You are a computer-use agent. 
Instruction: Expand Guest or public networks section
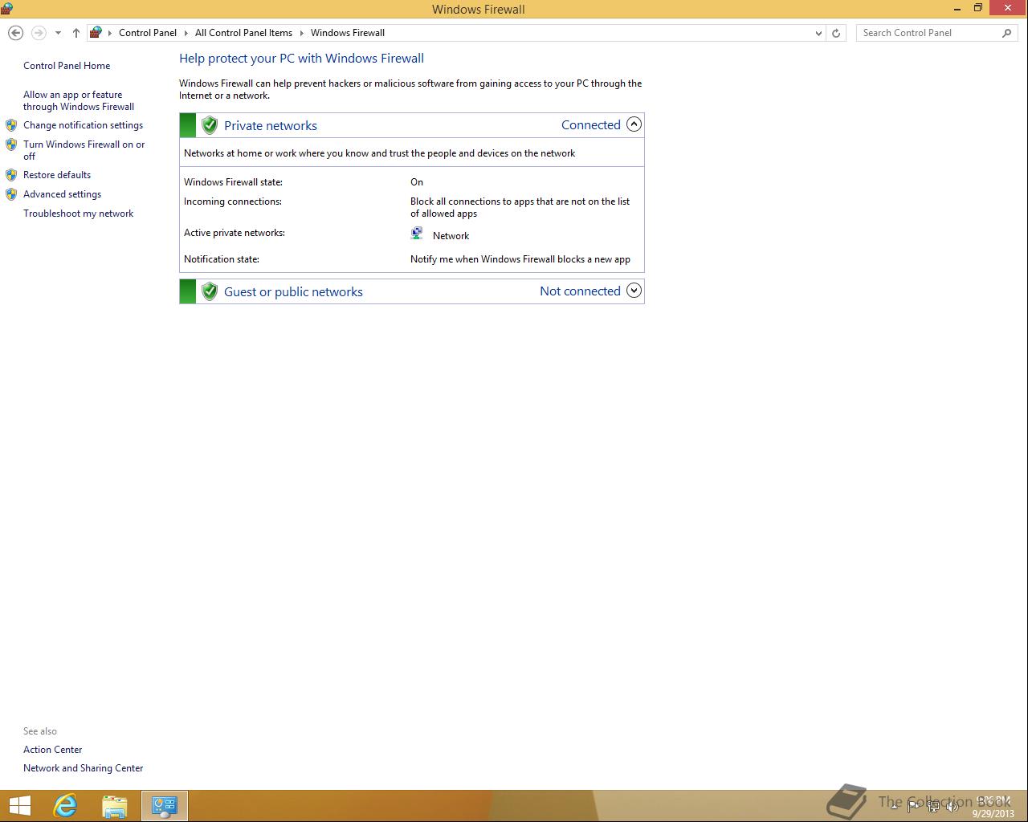pyautogui.click(x=634, y=291)
